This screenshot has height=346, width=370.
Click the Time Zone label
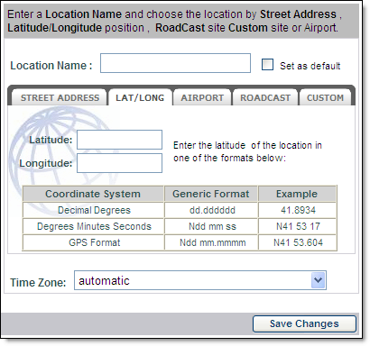coord(38,282)
